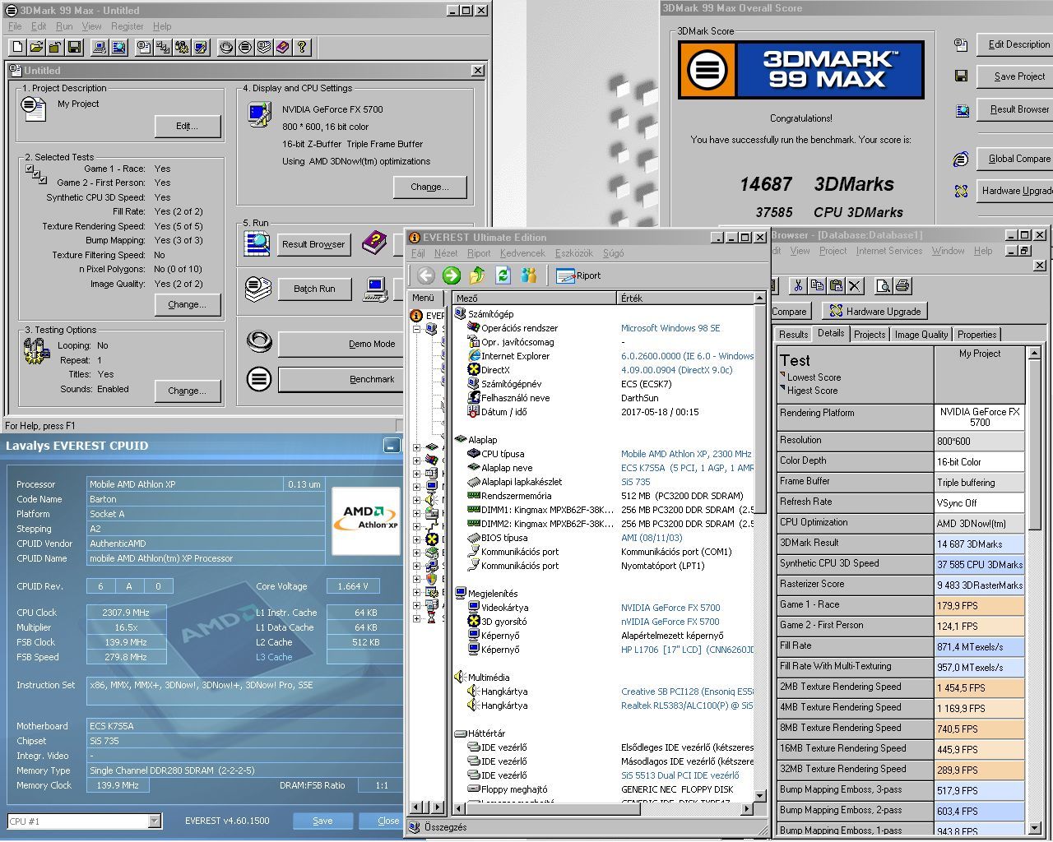This screenshot has height=842, width=1053.
Task: Click Print Preview icon in Result Browser
Action: 883,285
